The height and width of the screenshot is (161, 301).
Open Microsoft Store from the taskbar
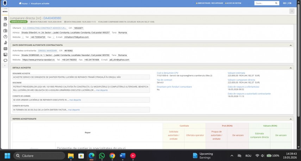point(81,156)
